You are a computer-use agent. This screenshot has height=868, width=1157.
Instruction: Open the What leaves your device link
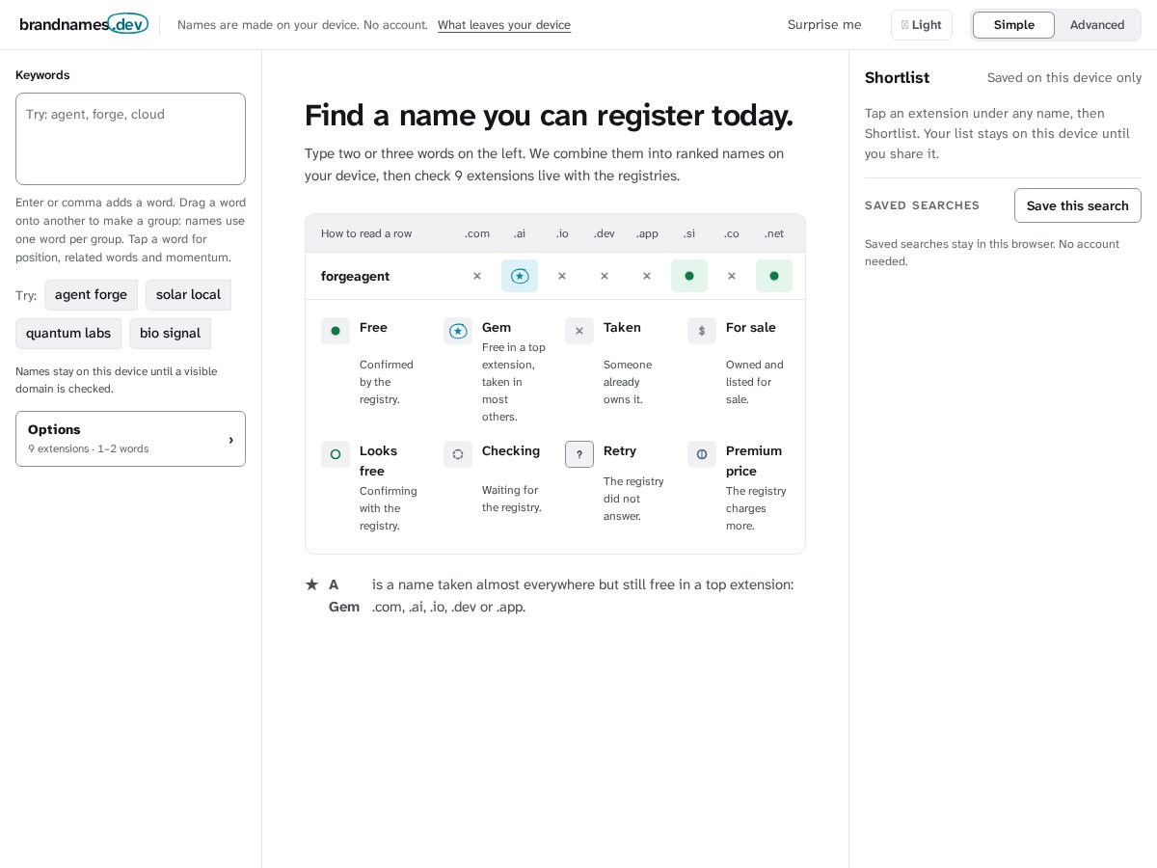(x=504, y=25)
